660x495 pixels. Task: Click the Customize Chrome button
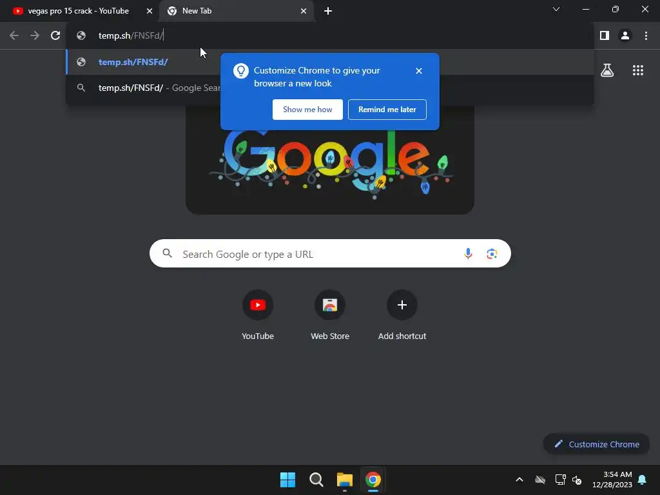click(x=596, y=444)
